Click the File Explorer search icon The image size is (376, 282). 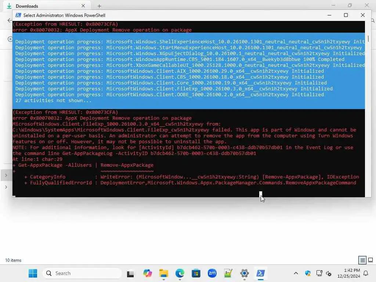click(373, 21)
